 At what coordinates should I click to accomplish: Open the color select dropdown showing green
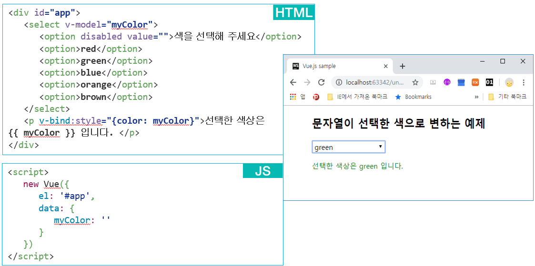coord(349,147)
